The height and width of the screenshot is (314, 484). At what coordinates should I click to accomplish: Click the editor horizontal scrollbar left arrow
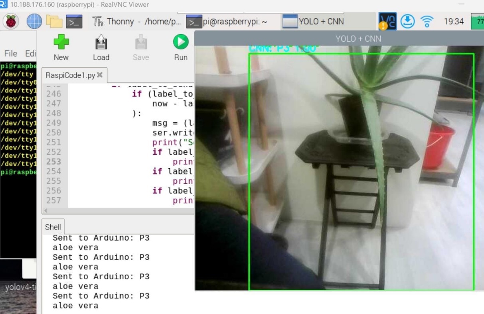point(45,210)
